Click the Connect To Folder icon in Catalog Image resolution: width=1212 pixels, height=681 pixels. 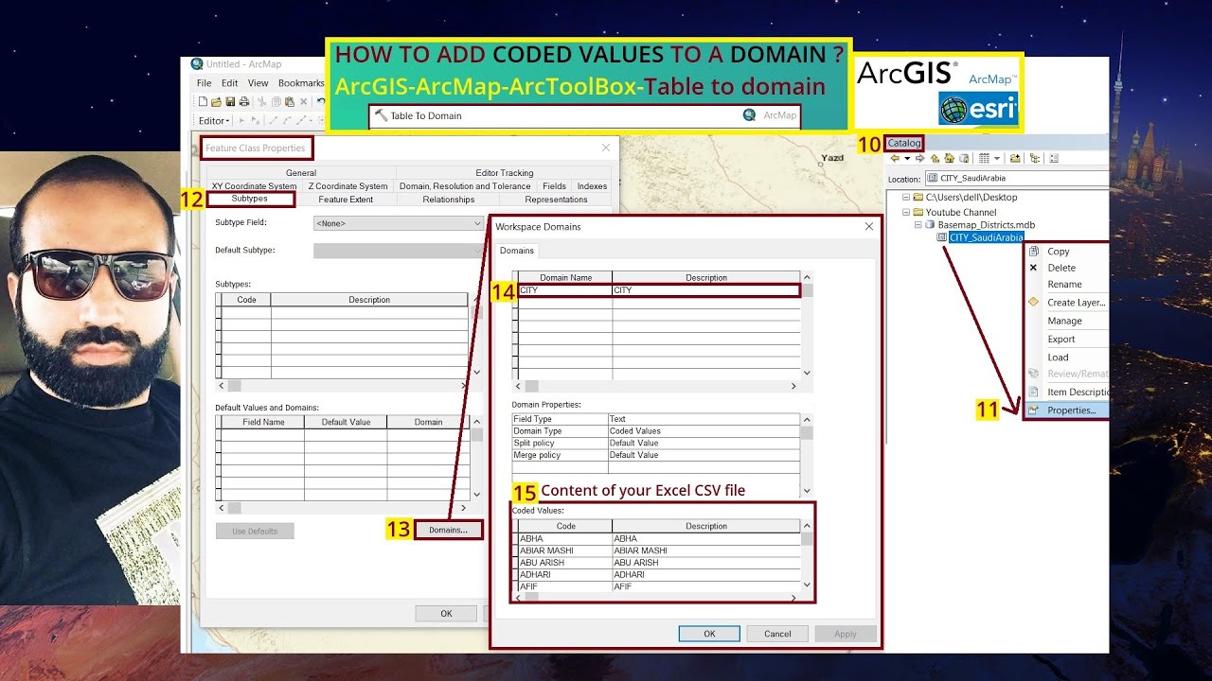[x=1015, y=158]
